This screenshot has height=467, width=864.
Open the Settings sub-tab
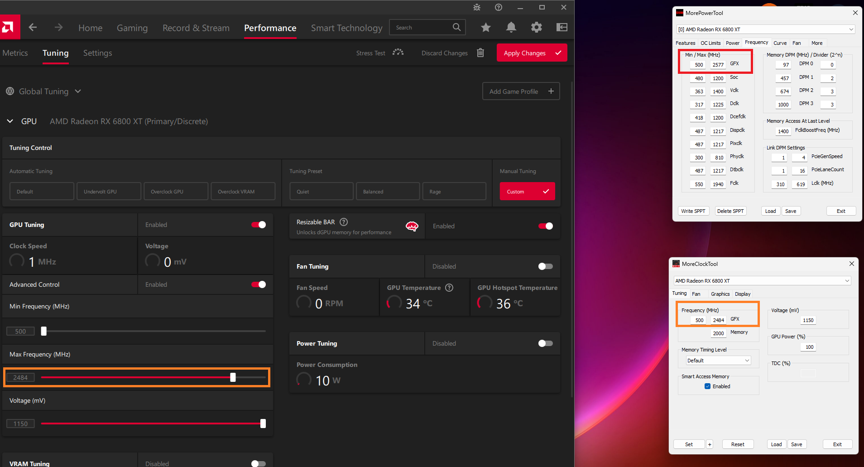(97, 53)
